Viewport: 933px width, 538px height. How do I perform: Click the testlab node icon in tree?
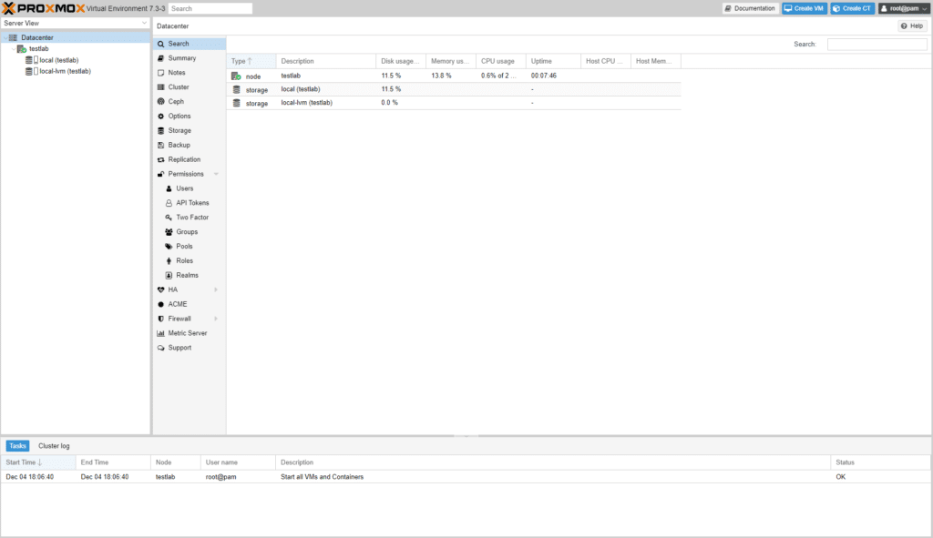[x=22, y=49]
